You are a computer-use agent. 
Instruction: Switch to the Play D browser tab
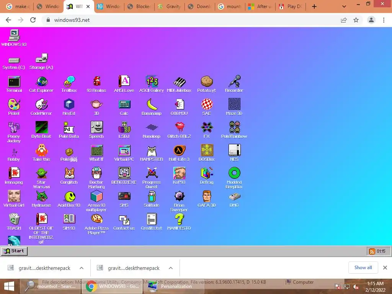[x=291, y=7]
